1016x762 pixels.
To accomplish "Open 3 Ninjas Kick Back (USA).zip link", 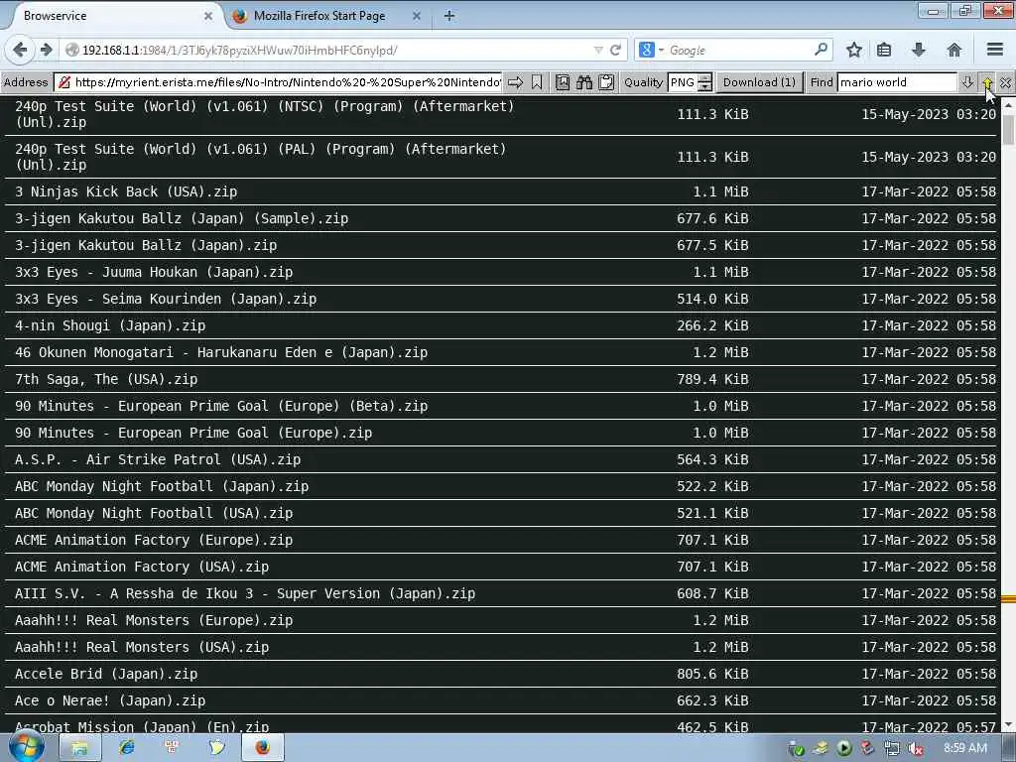I will click(x=126, y=191).
